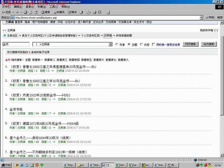The width and height of the screenshot is (224, 168).
Task: Switch to the War... taskbar button
Action: pyautogui.click(x=160, y=165)
